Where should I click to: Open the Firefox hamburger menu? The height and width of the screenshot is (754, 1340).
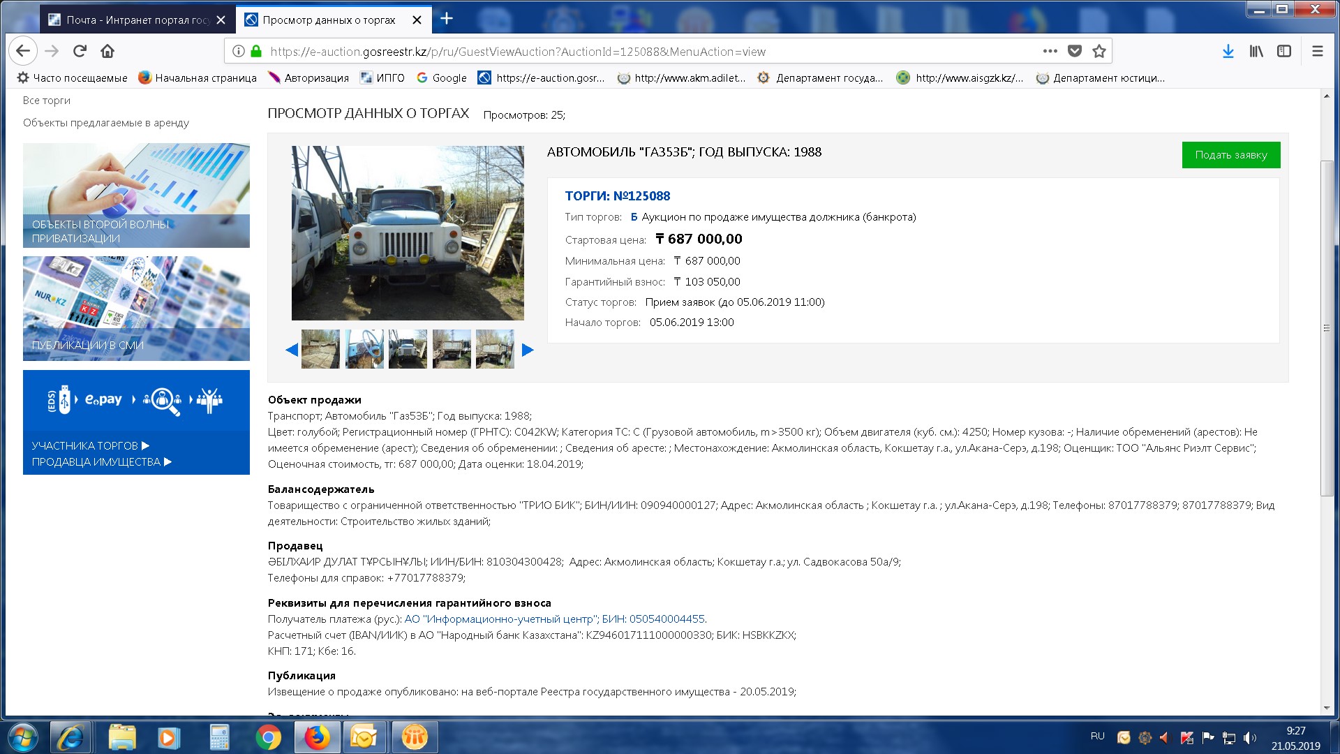pyautogui.click(x=1317, y=51)
